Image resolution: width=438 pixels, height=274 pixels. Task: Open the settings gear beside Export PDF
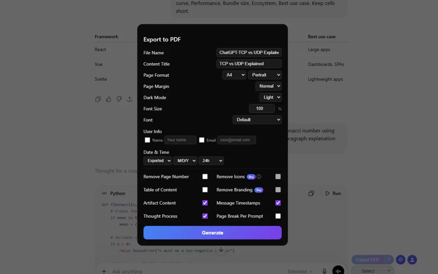pyautogui.click(x=401, y=260)
